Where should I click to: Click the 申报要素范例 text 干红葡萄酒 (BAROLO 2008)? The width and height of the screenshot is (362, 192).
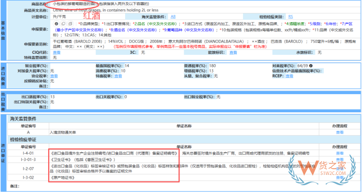pos(78,41)
